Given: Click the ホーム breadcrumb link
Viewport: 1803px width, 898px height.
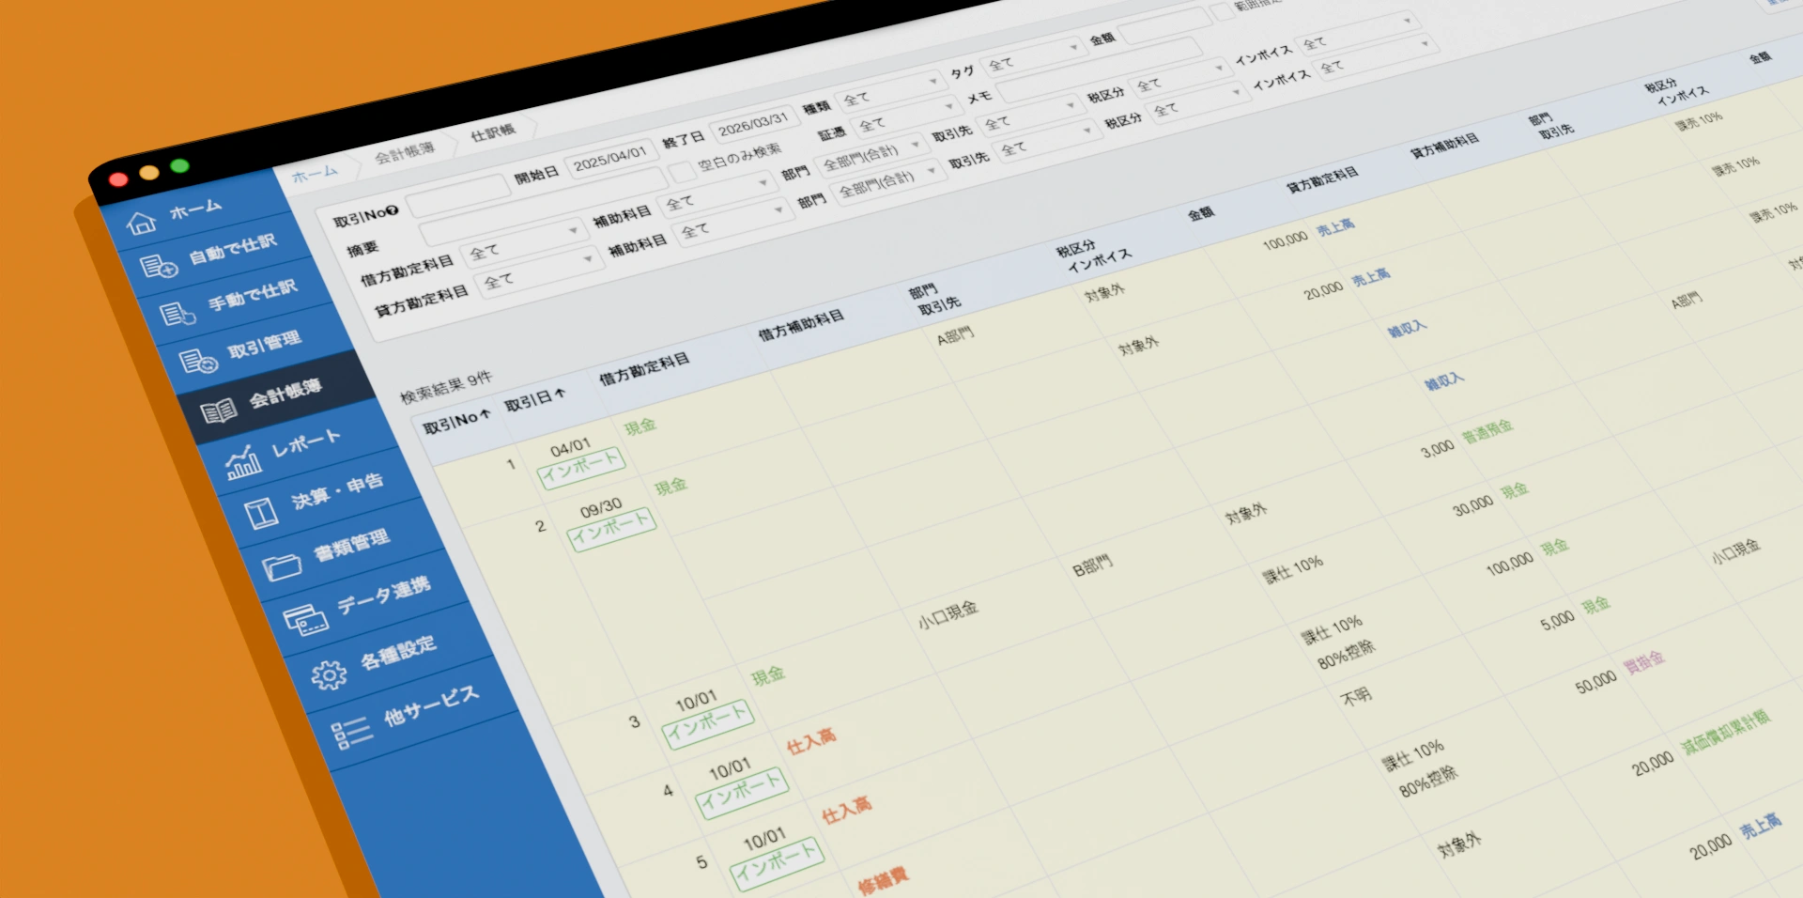Looking at the screenshot, I should pyautogui.click(x=314, y=174).
